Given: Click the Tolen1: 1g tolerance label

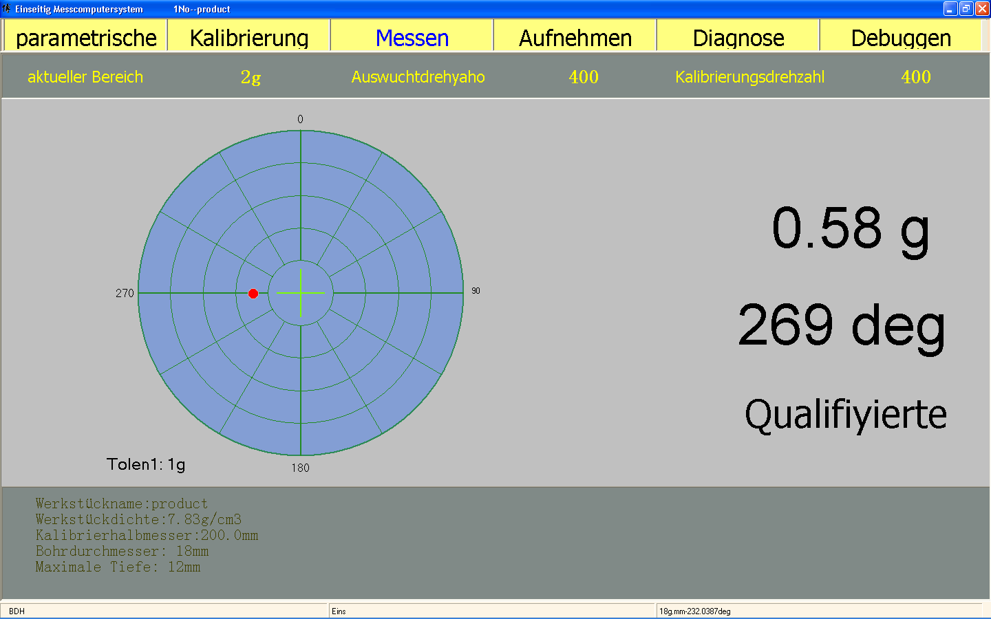Looking at the screenshot, I should point(146,464).
